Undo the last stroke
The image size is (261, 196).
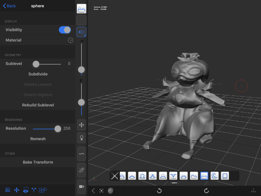(x=159, y=191)
